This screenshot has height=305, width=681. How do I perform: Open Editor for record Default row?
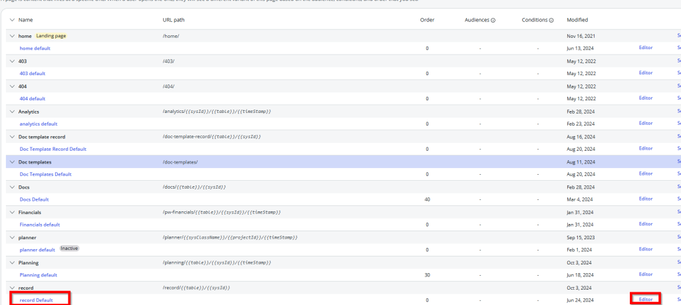coord(645,300)
